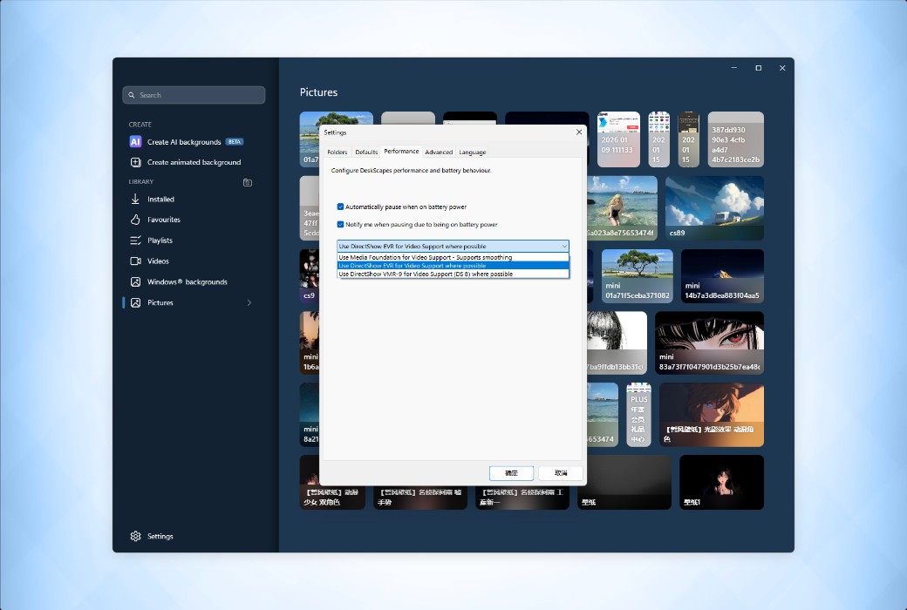This screenshot has height=610, width=907.
Task: Click the Pictures icon in sidebar
Action: pyautogui.click(x=135, y=303)
